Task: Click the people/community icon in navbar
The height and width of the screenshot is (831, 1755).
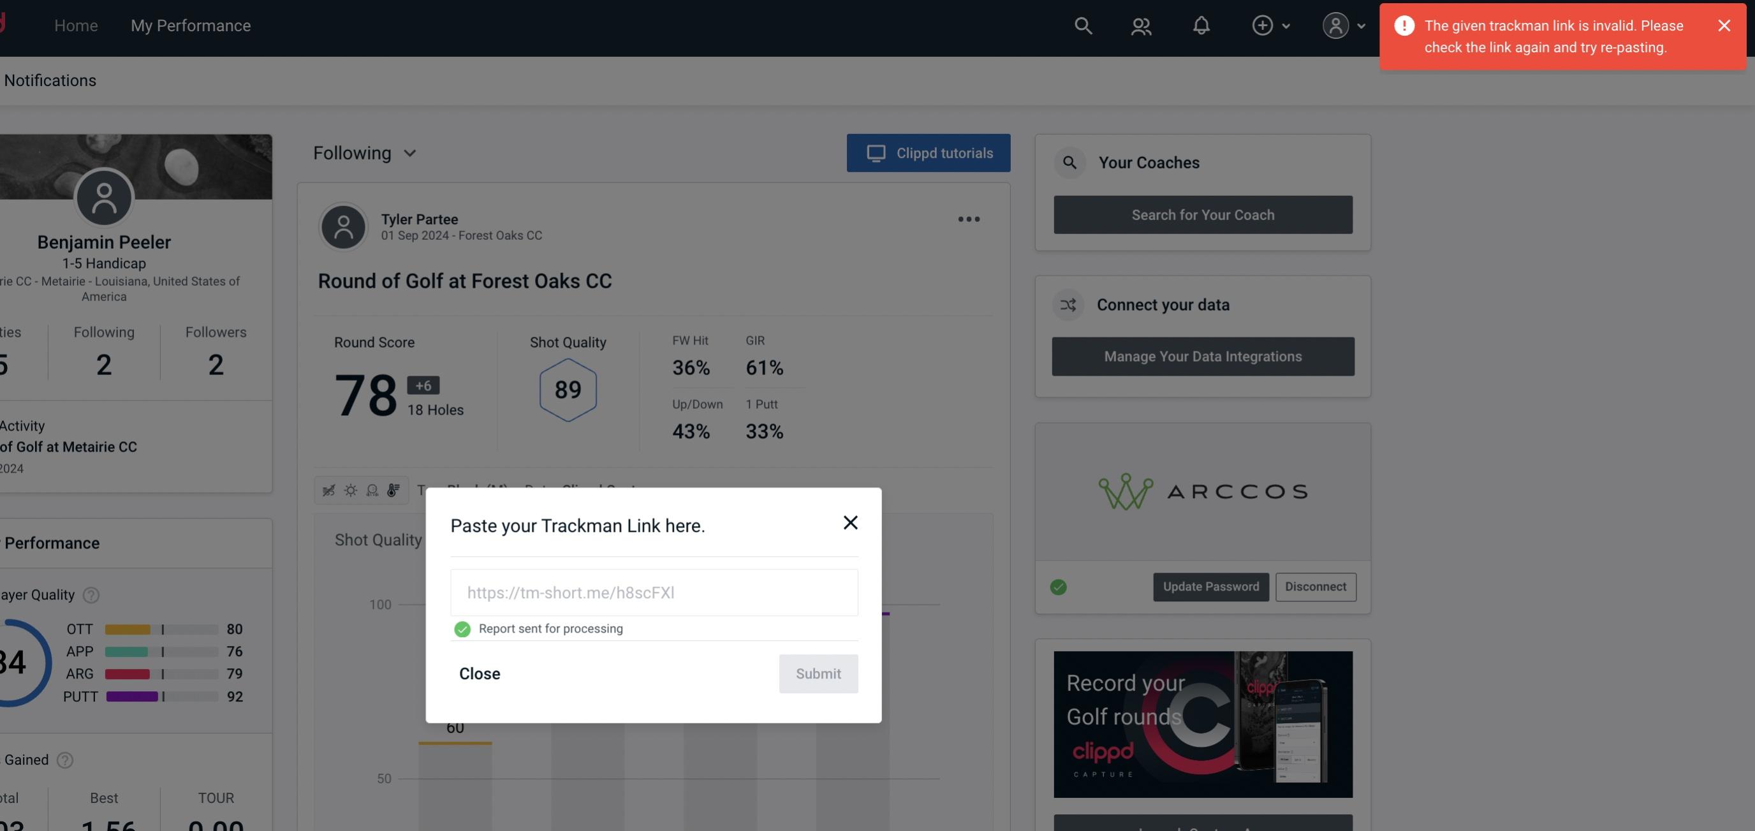Action: pos(1140,25)
